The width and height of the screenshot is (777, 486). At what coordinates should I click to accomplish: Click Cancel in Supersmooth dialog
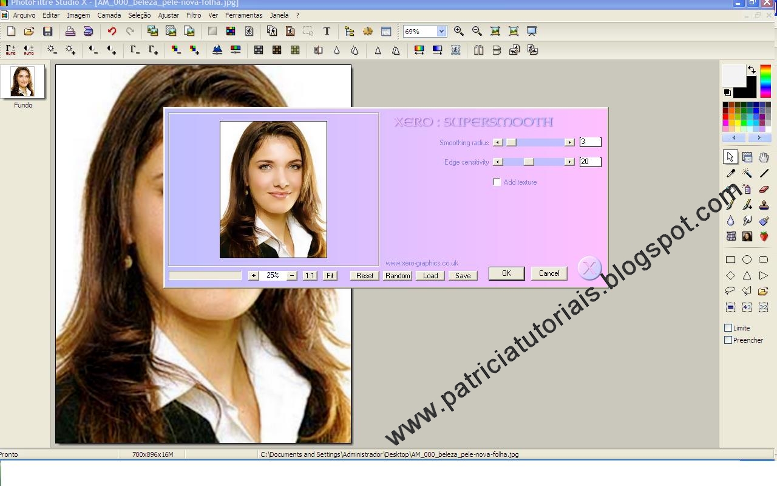pyautogui.click(x=549, y=273)
